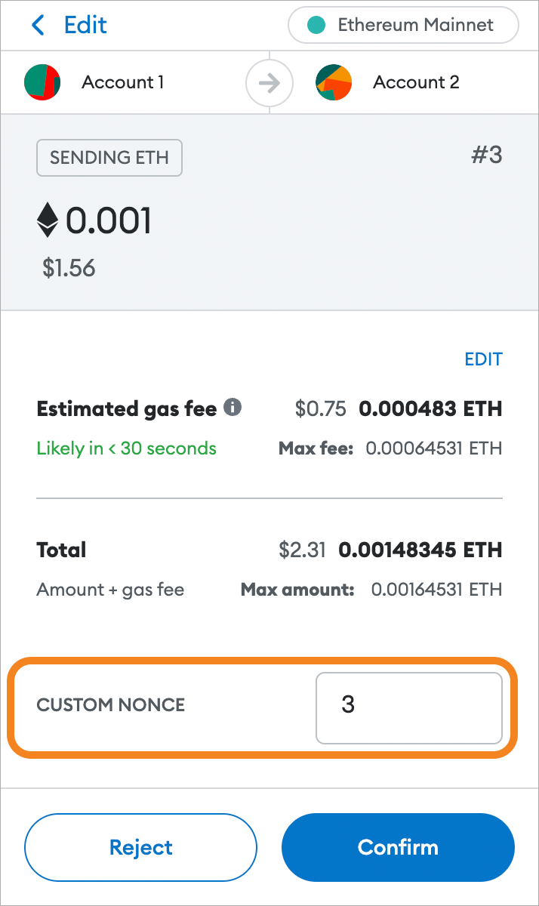Click EDIT to change gas fee
The image size is (539, 906).
tap(483, 359)
